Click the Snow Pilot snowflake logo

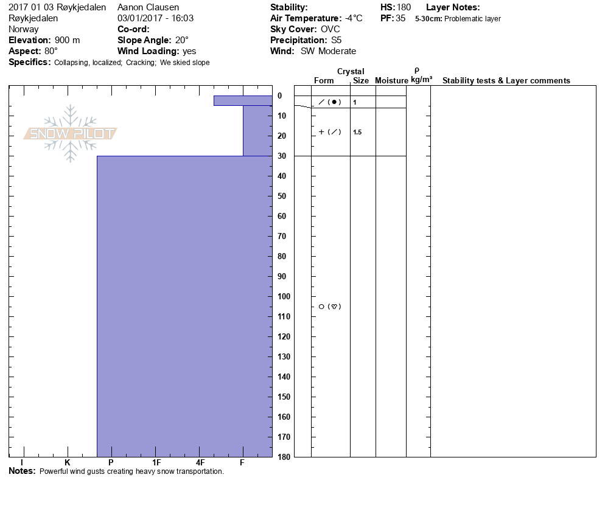71,134
